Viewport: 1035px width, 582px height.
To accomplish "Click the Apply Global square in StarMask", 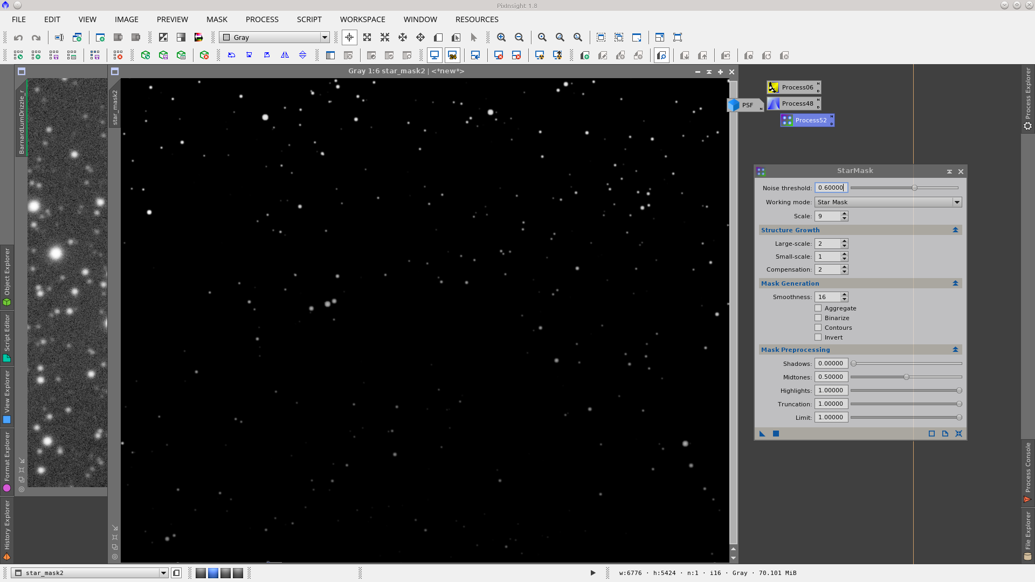I will pyautogui.click(x=776, y=434).
